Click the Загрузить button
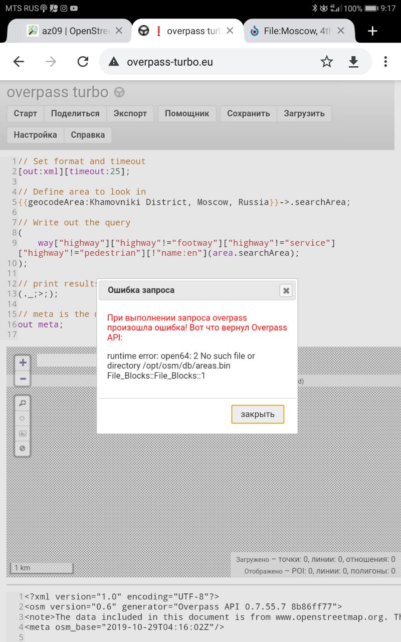The height and width of the screenshot is (642, 401). pyautogui.click(x=304, y=113)
